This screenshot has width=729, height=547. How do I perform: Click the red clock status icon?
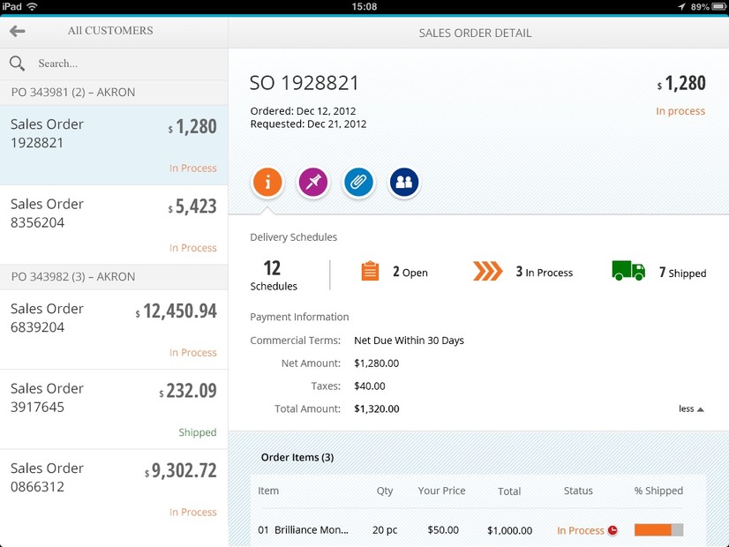pos(613,530)
